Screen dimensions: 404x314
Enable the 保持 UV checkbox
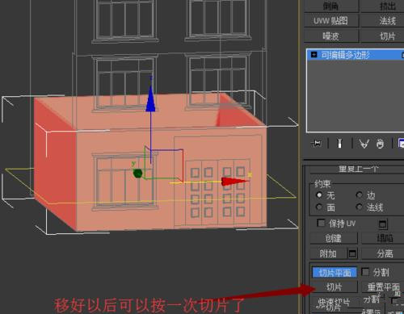tap(321, 223)
